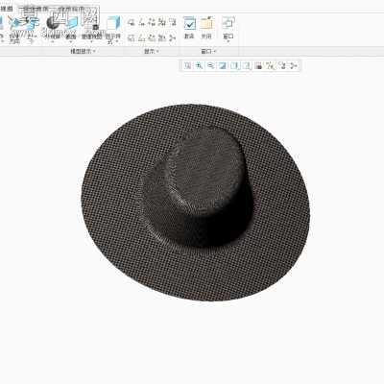Toggle Axis Tag Display in the Show group
This screenshot has height=384, width=384.
coord(141,38)
